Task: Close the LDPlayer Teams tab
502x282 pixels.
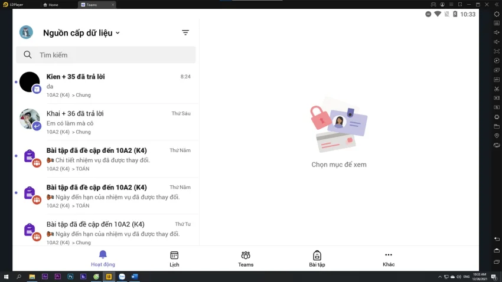Action: (x=113, y=5)
